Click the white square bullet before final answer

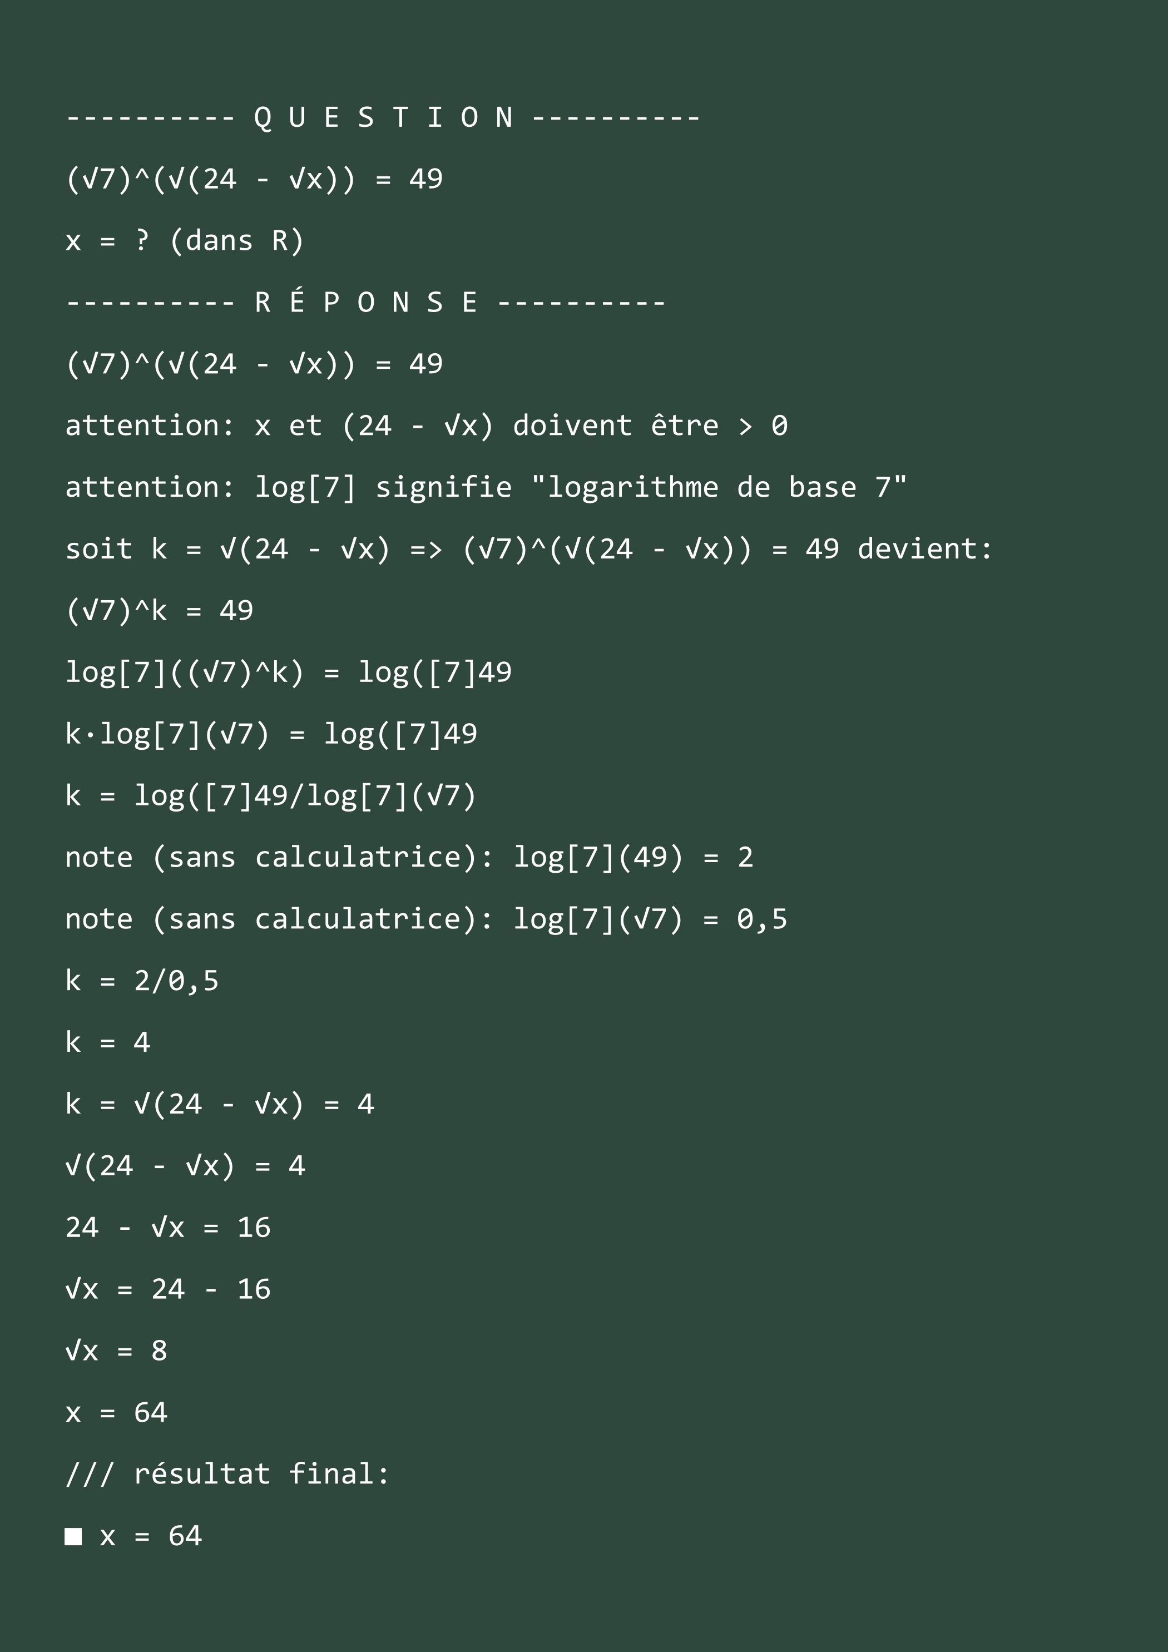coord(73,1536)
